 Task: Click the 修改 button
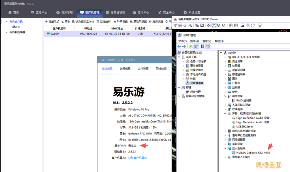pyautogui.click(x=66, y=22)
